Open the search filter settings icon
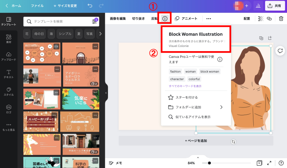The width and height of the screenshot is (287, 168). 94,21
